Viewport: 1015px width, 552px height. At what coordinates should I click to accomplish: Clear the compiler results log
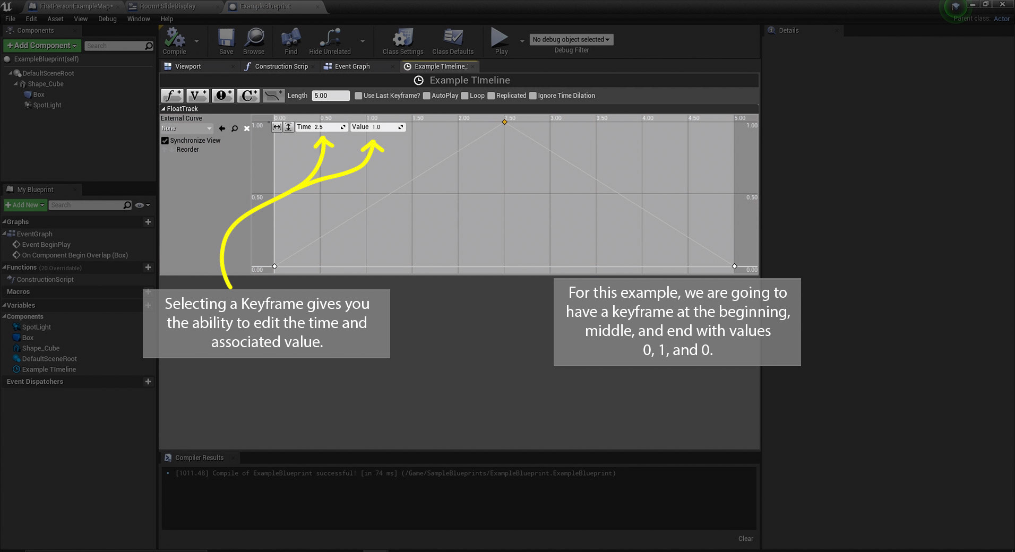(745, 538)
